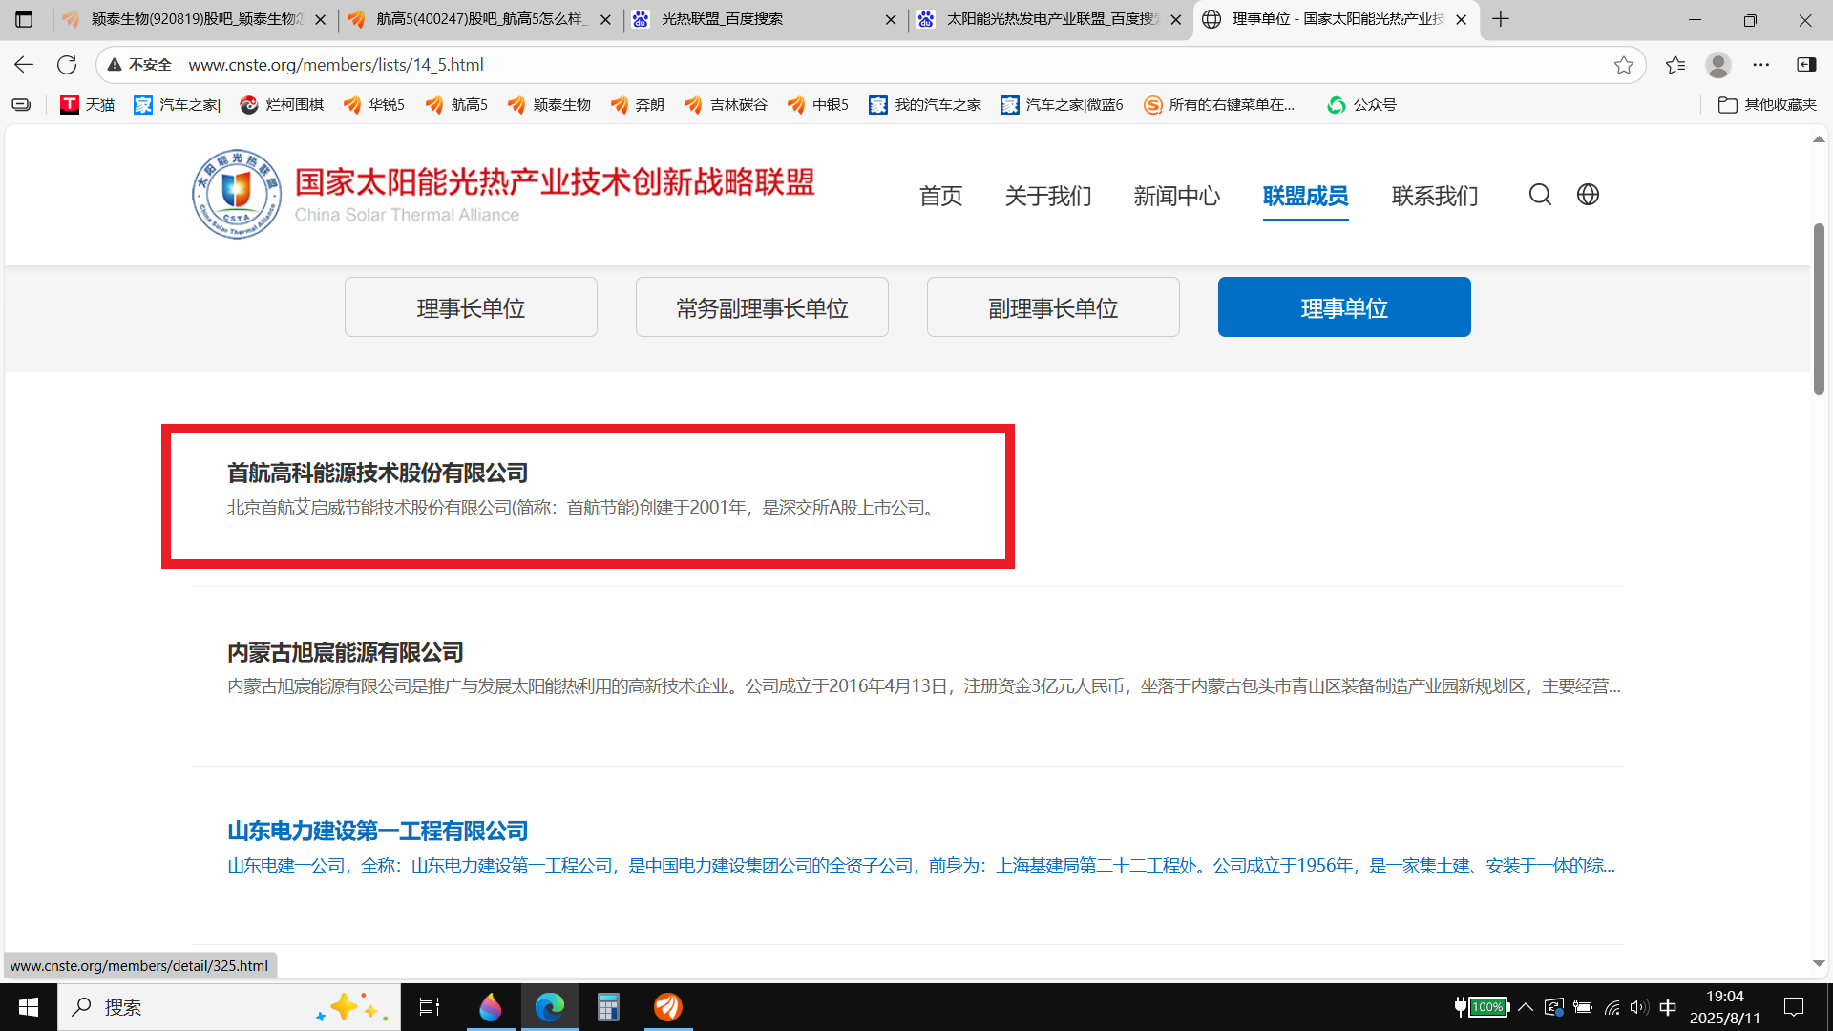Open the 华锐5 bookmark

point(374,105)
